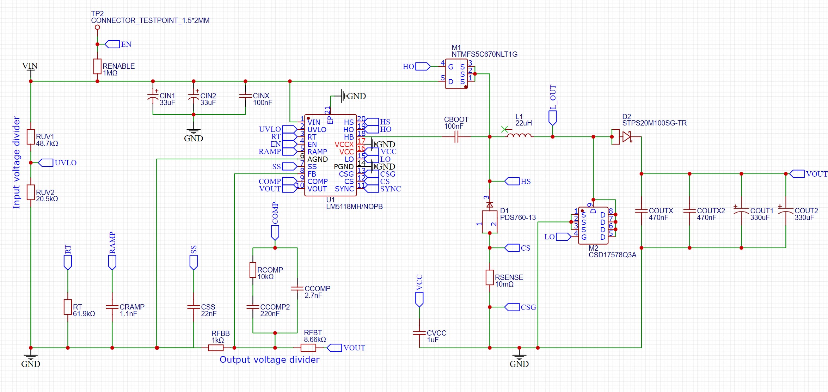Select the CINX 100nF capacitor symbol
The width and height of the screenshot is (828, 392).
coord(245,96)
